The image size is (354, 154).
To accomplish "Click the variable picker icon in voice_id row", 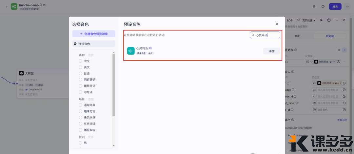I will (344, 110).
